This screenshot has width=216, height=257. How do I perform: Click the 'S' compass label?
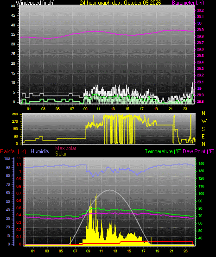click(203, 129)
